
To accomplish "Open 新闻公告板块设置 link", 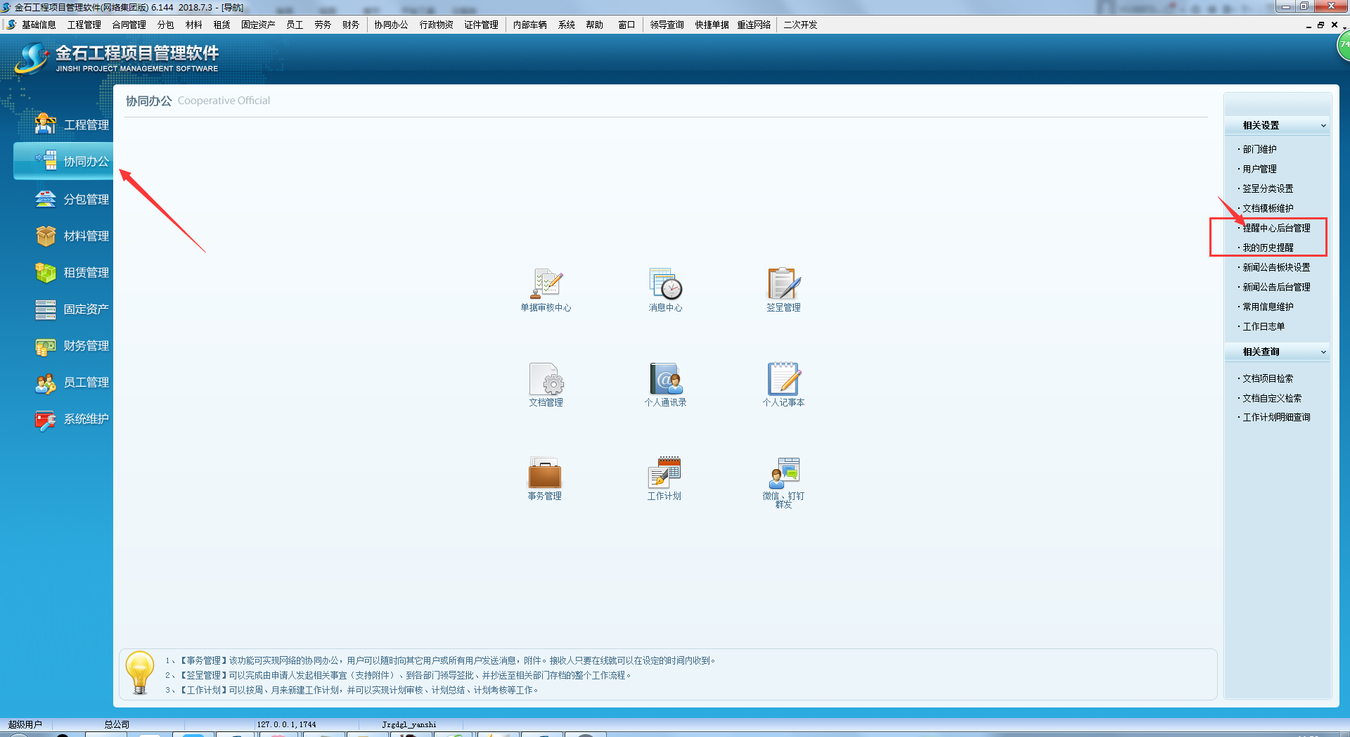I will tap(1277, 267).
